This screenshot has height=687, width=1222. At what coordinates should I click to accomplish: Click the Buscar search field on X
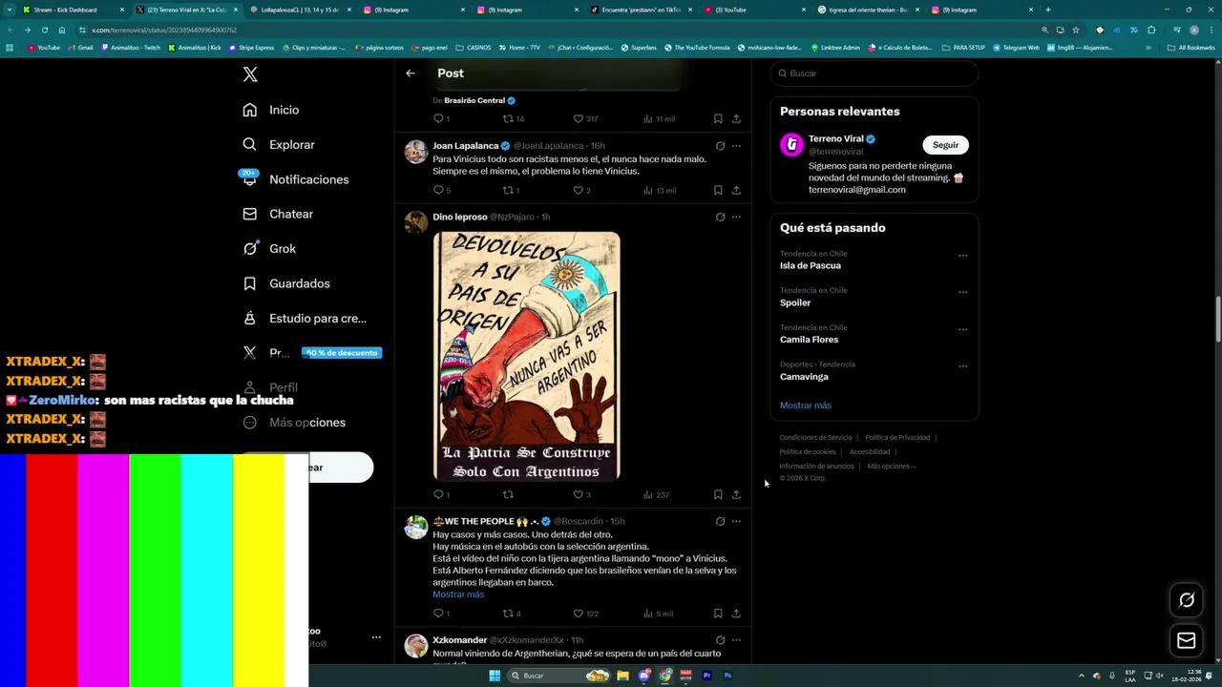coord(874,73)
